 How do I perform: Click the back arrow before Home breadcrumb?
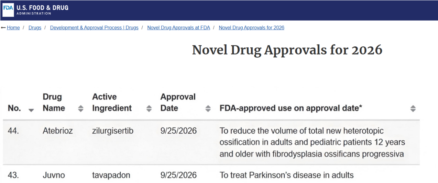click(x=3, y=27)
